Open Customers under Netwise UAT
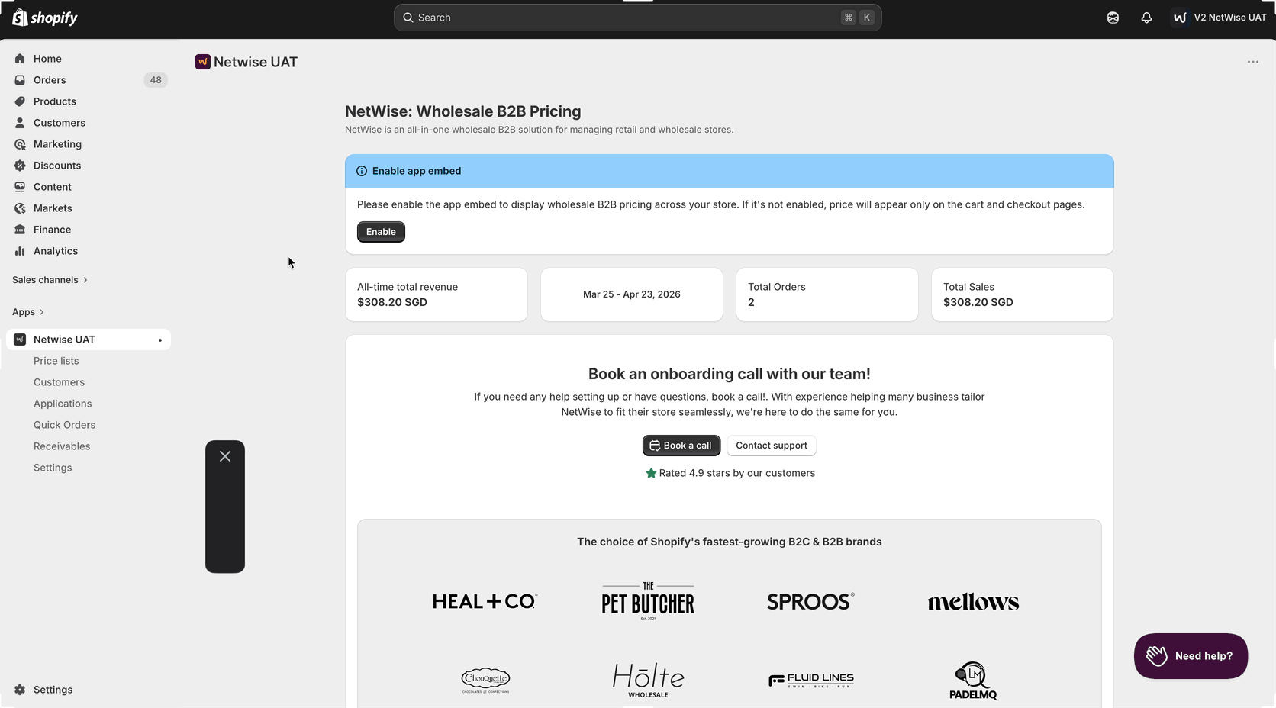 click(x=59, y=382)
